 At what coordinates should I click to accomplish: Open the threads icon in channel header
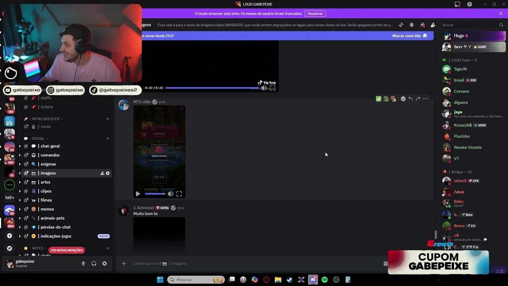[x=401, y=25]
